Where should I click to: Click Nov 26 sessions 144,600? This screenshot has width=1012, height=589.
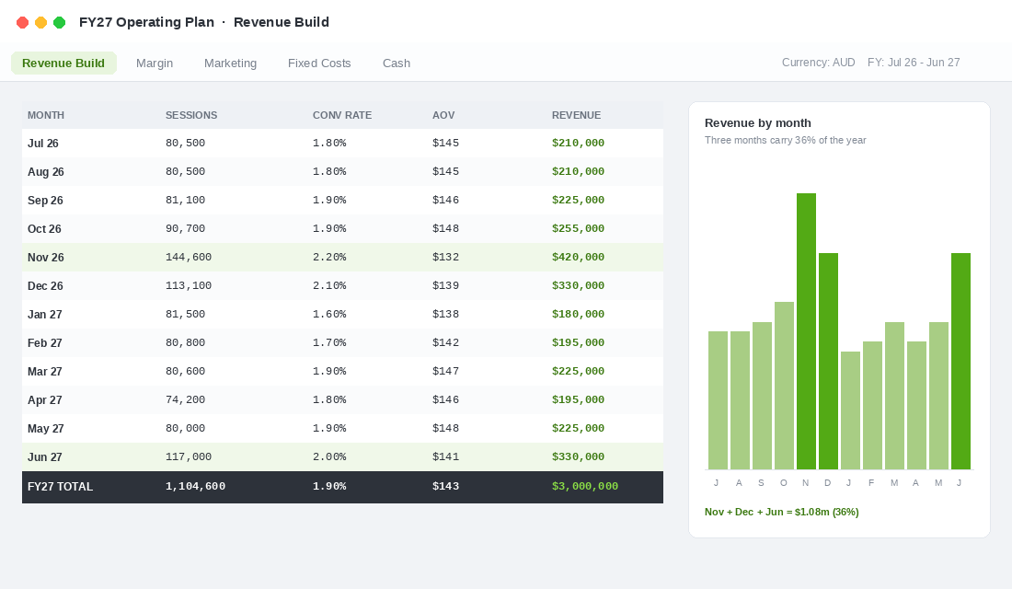click(x=189, y=257)
